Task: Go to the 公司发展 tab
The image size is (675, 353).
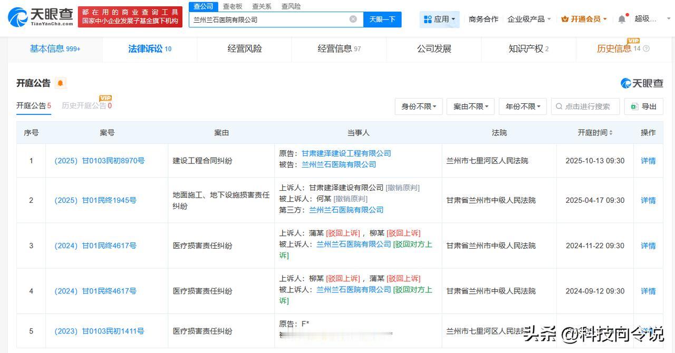Action: [x=434, y=49]
